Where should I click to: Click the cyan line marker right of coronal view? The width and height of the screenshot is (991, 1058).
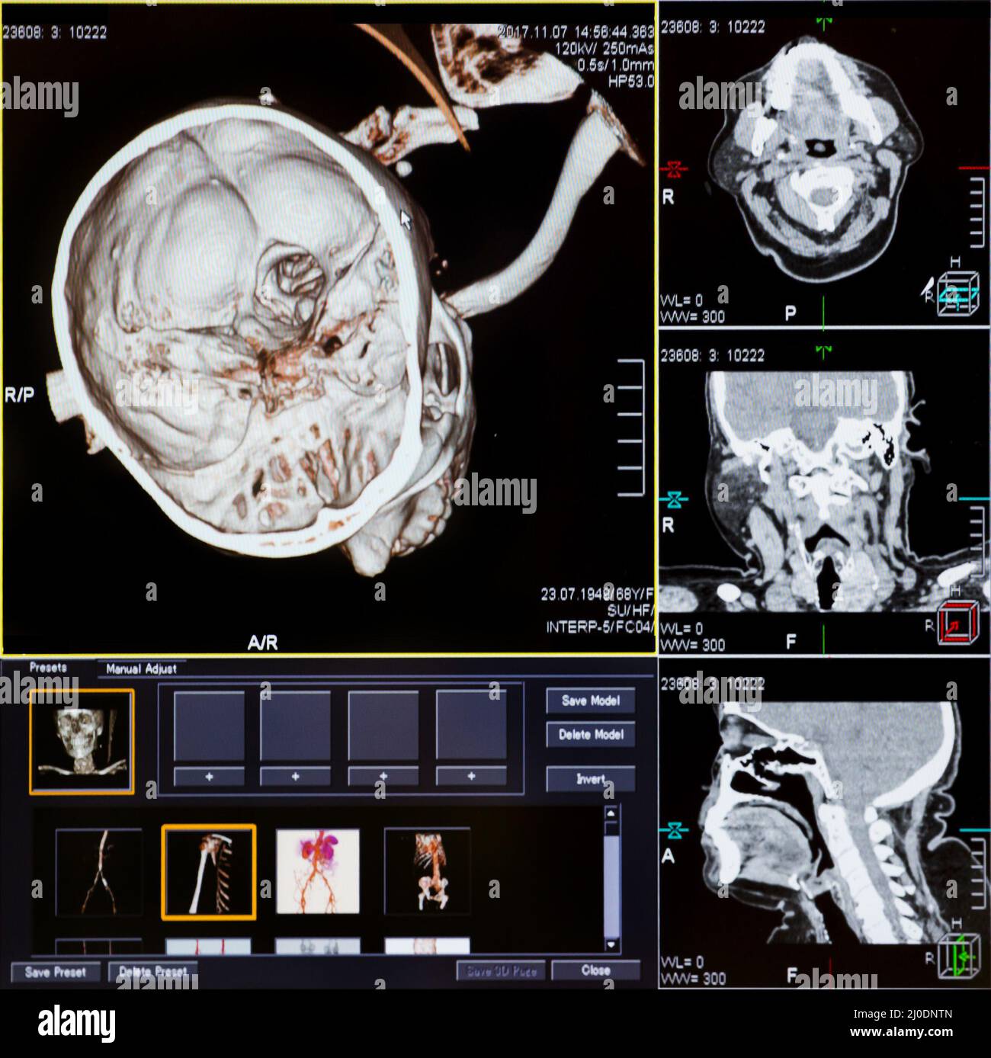pos(973,499)
